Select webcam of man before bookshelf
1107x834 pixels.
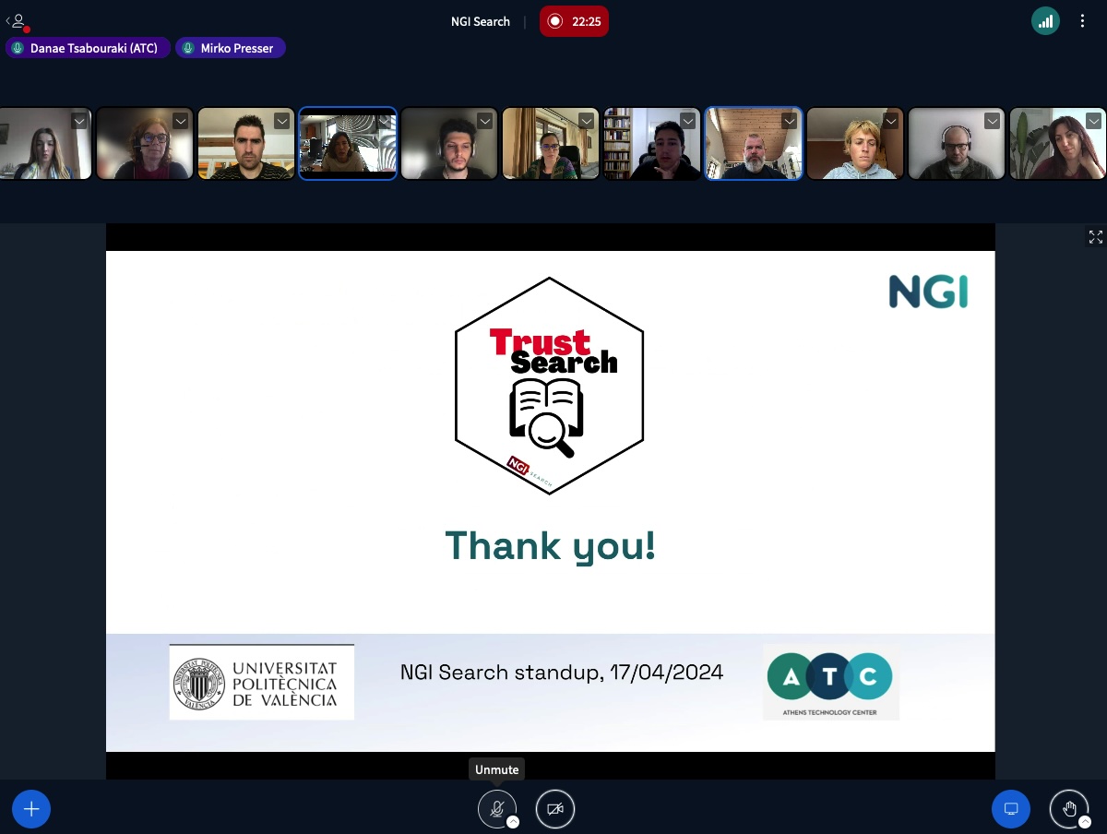[652, 143]
